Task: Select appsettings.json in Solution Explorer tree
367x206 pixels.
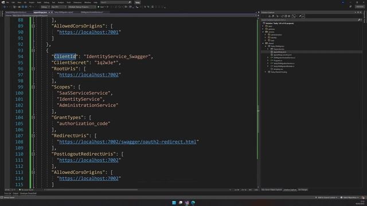Action: tap(280, 52)
